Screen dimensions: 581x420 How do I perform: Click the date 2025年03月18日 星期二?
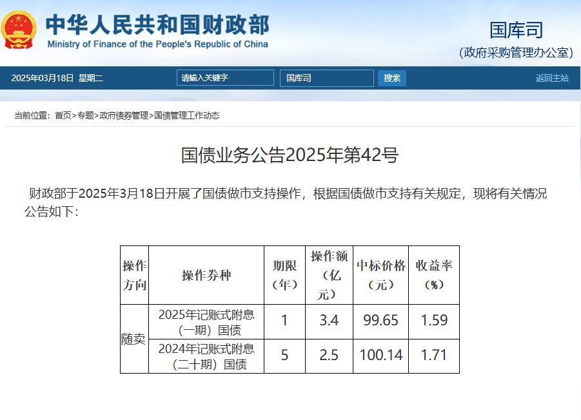(x=57, y=78)
